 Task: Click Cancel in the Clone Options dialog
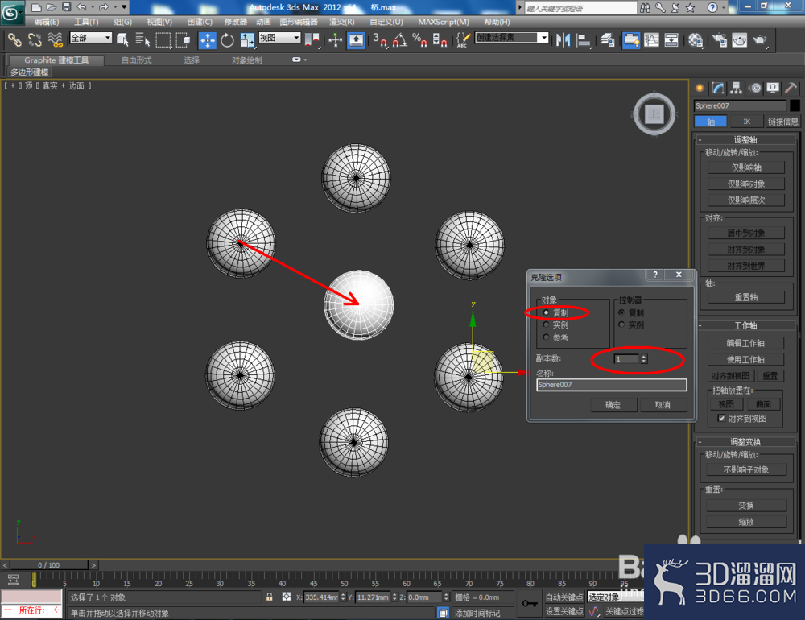[663, 405]
